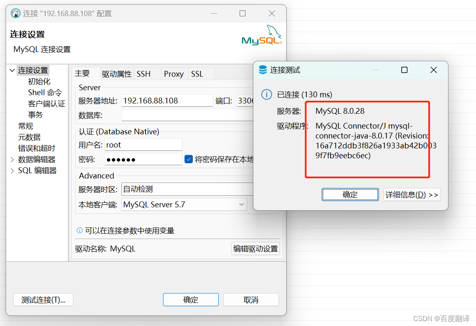Toggle the 将密码保存在本地 checkbox

coord(189,159)
